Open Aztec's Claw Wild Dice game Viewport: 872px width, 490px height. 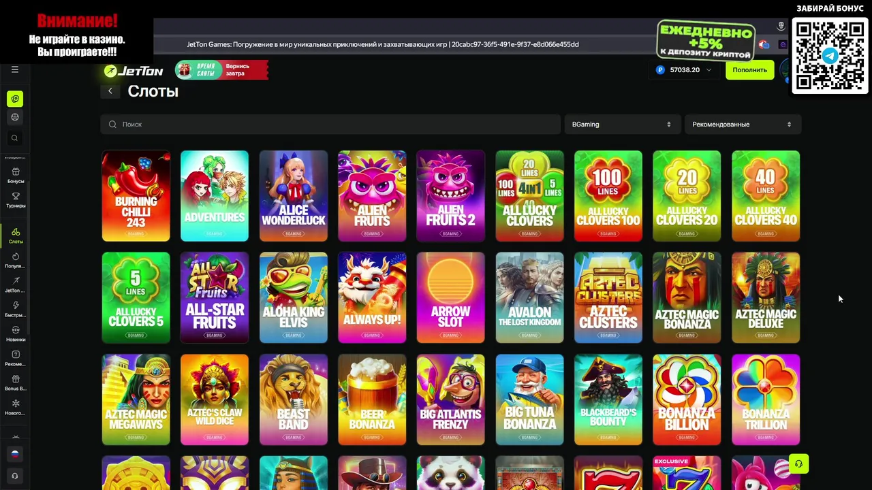point(215,399)
